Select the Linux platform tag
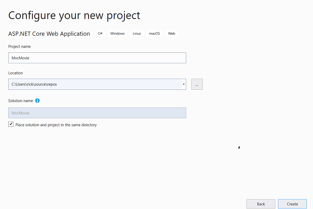Screen dimensions: 313x209 136,33
